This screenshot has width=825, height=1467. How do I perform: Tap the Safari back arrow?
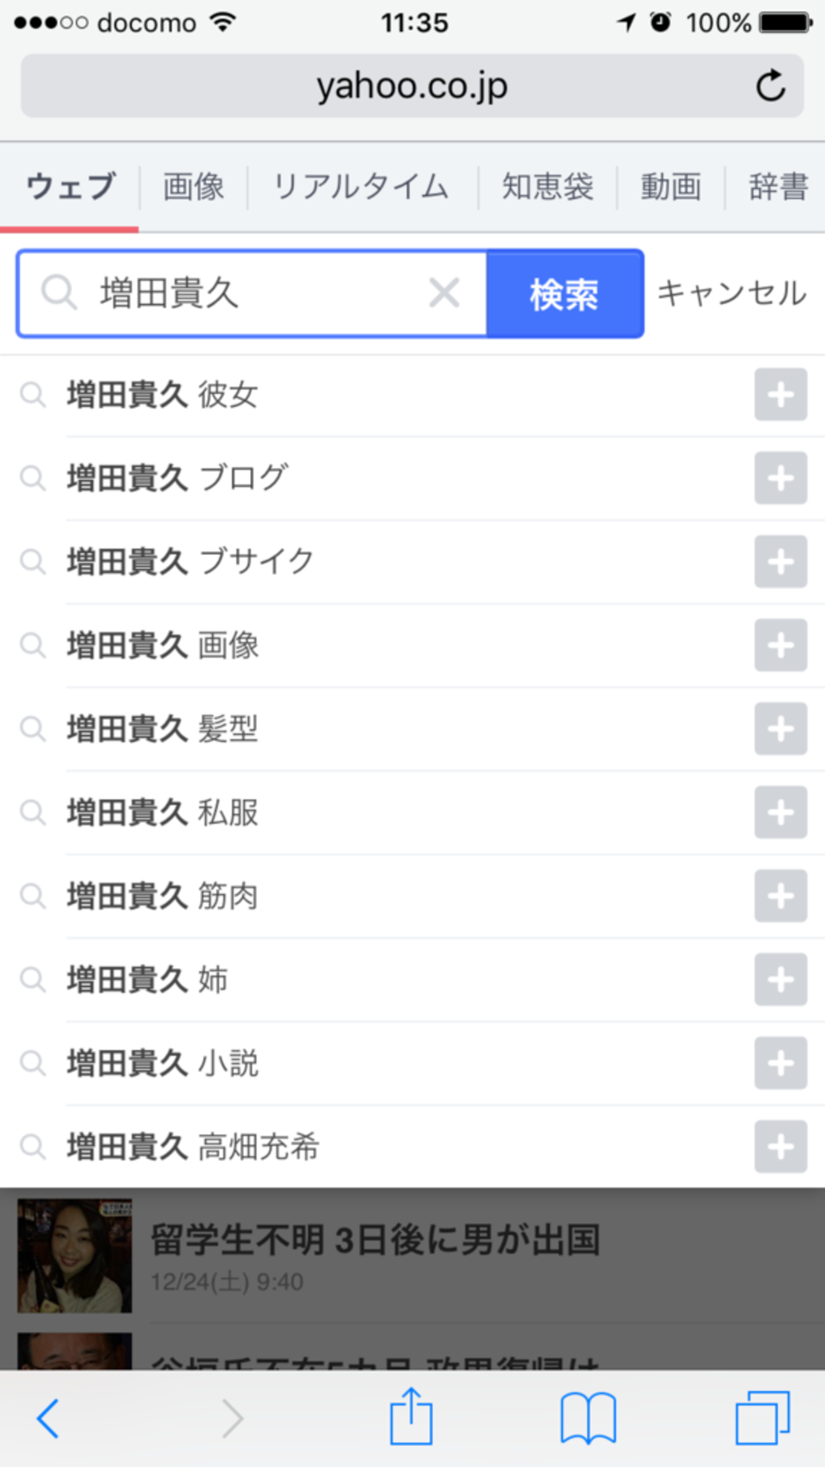pos(48,1418)
